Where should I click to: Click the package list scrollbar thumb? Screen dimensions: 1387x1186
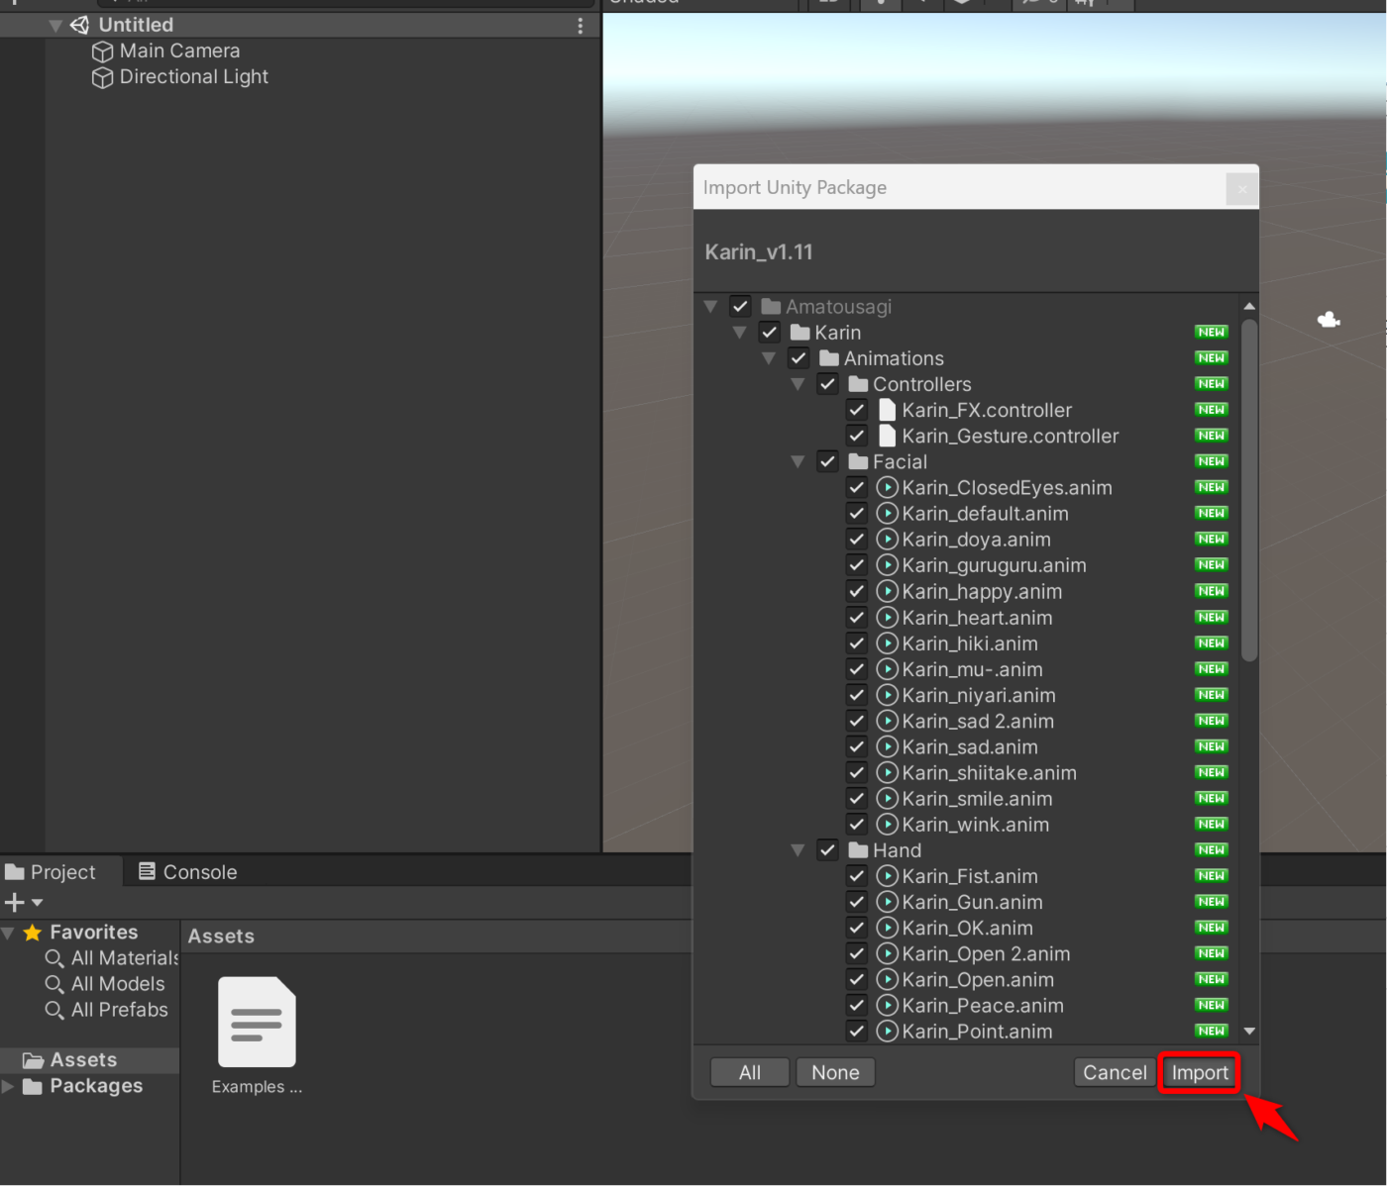coord(1249,489)
